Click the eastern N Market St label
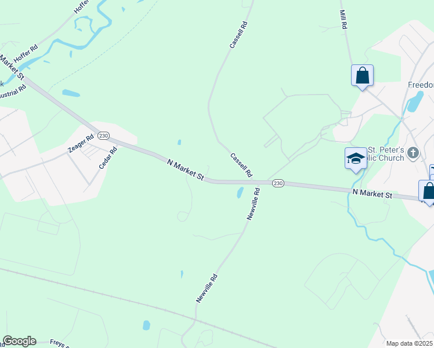The width and height of the screenshot is (434, 348). coord(372,194)
